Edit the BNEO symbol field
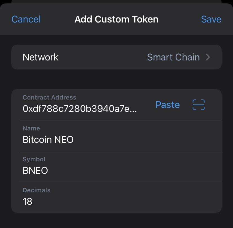 point(35,170)
